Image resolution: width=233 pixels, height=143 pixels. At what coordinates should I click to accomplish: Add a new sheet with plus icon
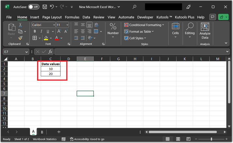click(59, 132)
